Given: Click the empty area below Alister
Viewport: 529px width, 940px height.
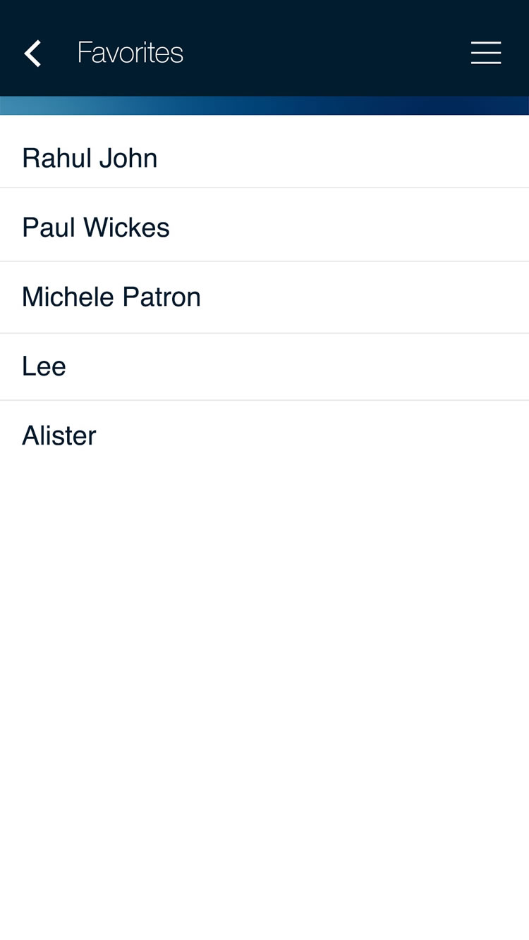Looking at the screenshot, I should (x=264, y=669).
